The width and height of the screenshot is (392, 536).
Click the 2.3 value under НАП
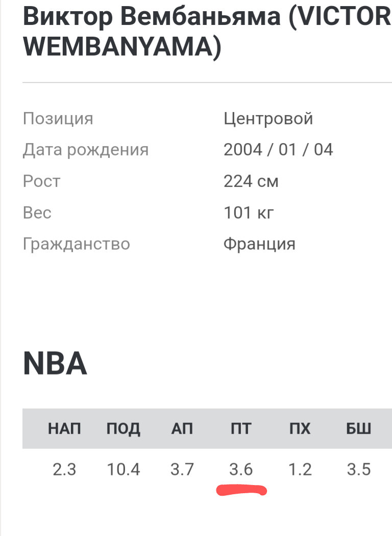pyautogui.click(x=64, y=469)
